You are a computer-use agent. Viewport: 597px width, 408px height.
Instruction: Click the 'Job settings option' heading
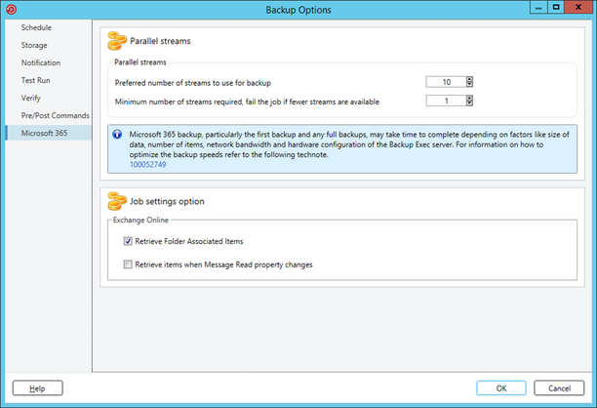click(167, 201)
